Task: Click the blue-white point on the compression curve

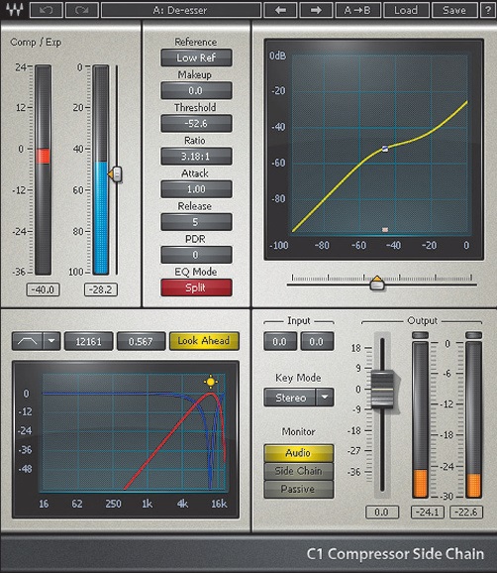Action: pos(385,149)
